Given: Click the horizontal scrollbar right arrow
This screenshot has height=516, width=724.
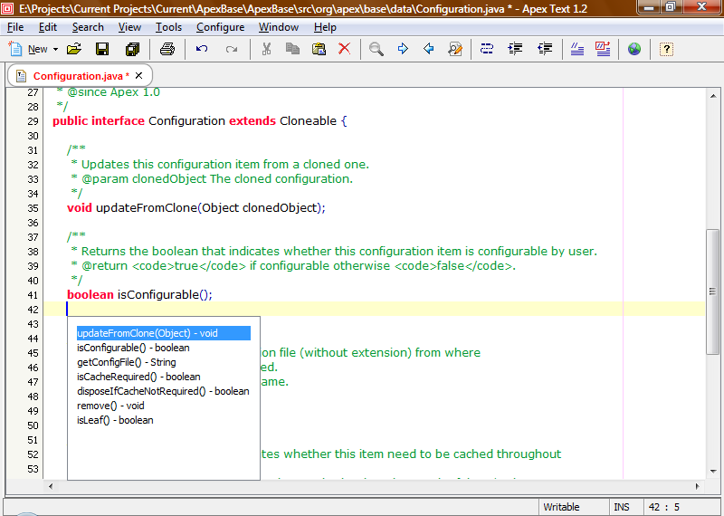Looking at the screenshot, I should [x=697, y=486].
